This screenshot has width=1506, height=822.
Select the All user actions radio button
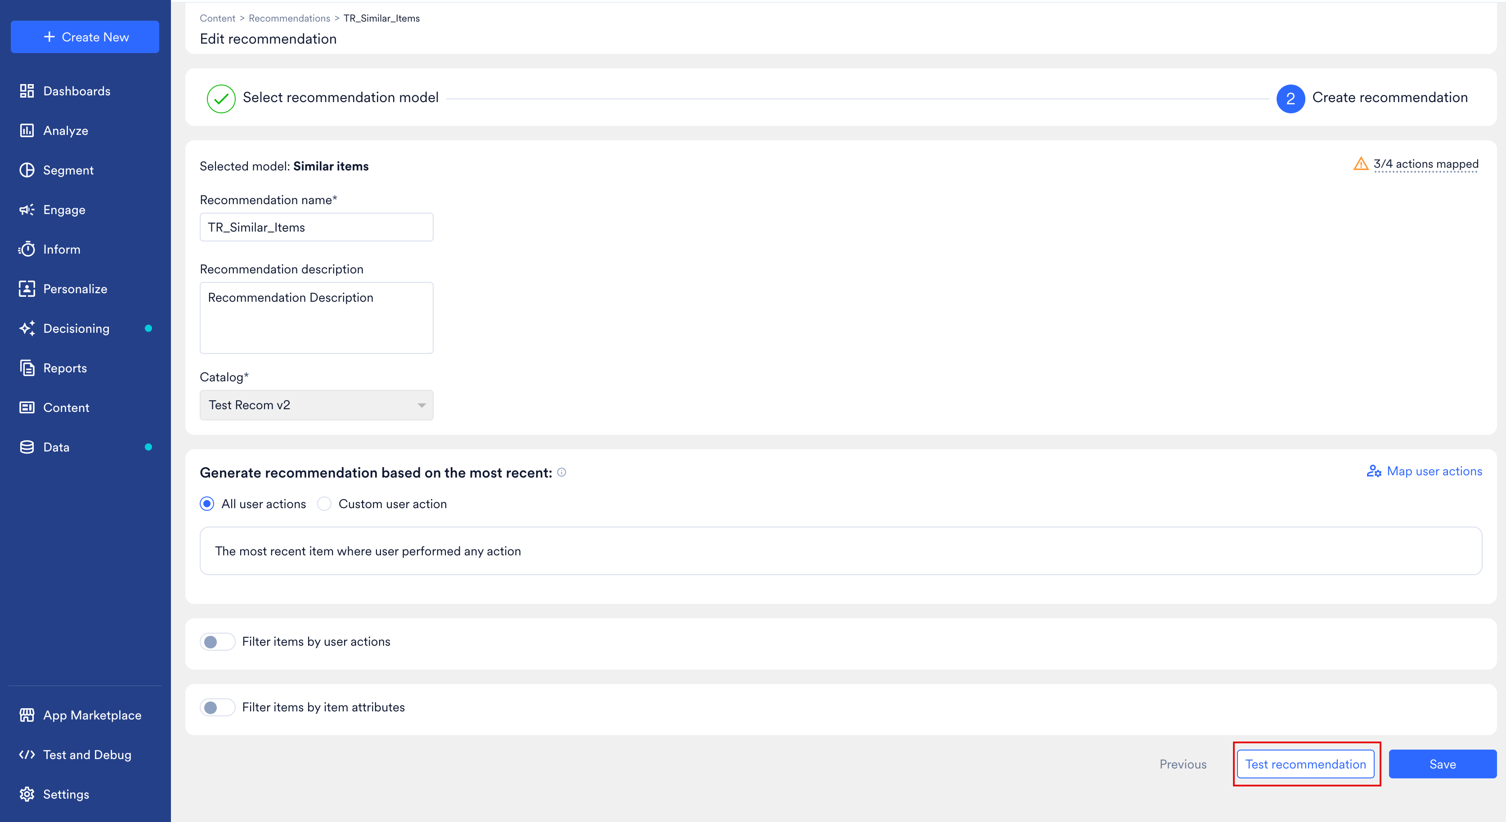[207, 503]
